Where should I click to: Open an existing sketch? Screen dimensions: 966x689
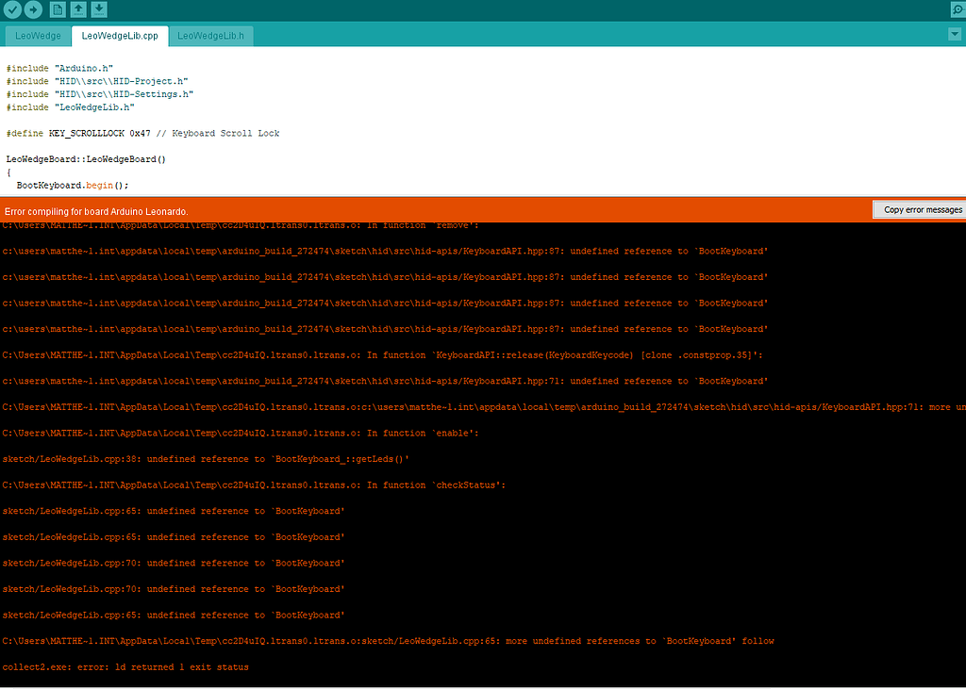(x=78, y=9)
